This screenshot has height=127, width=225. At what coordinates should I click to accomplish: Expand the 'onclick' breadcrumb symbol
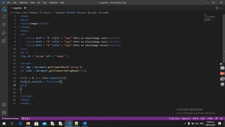(x=104, y=13)
